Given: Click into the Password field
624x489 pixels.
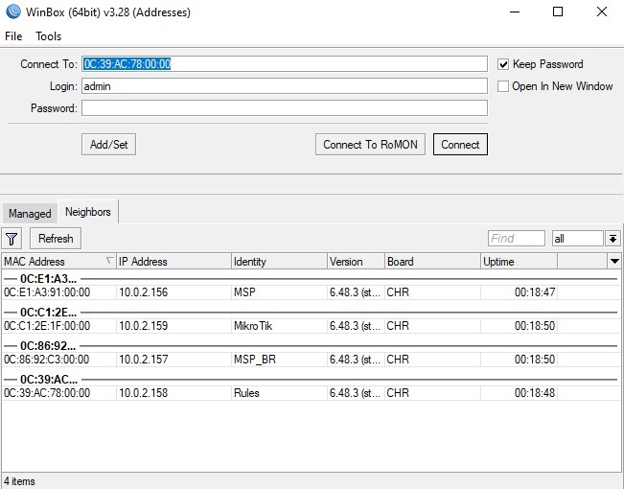Looking at the screenshot, I should (x=284, y=108).
